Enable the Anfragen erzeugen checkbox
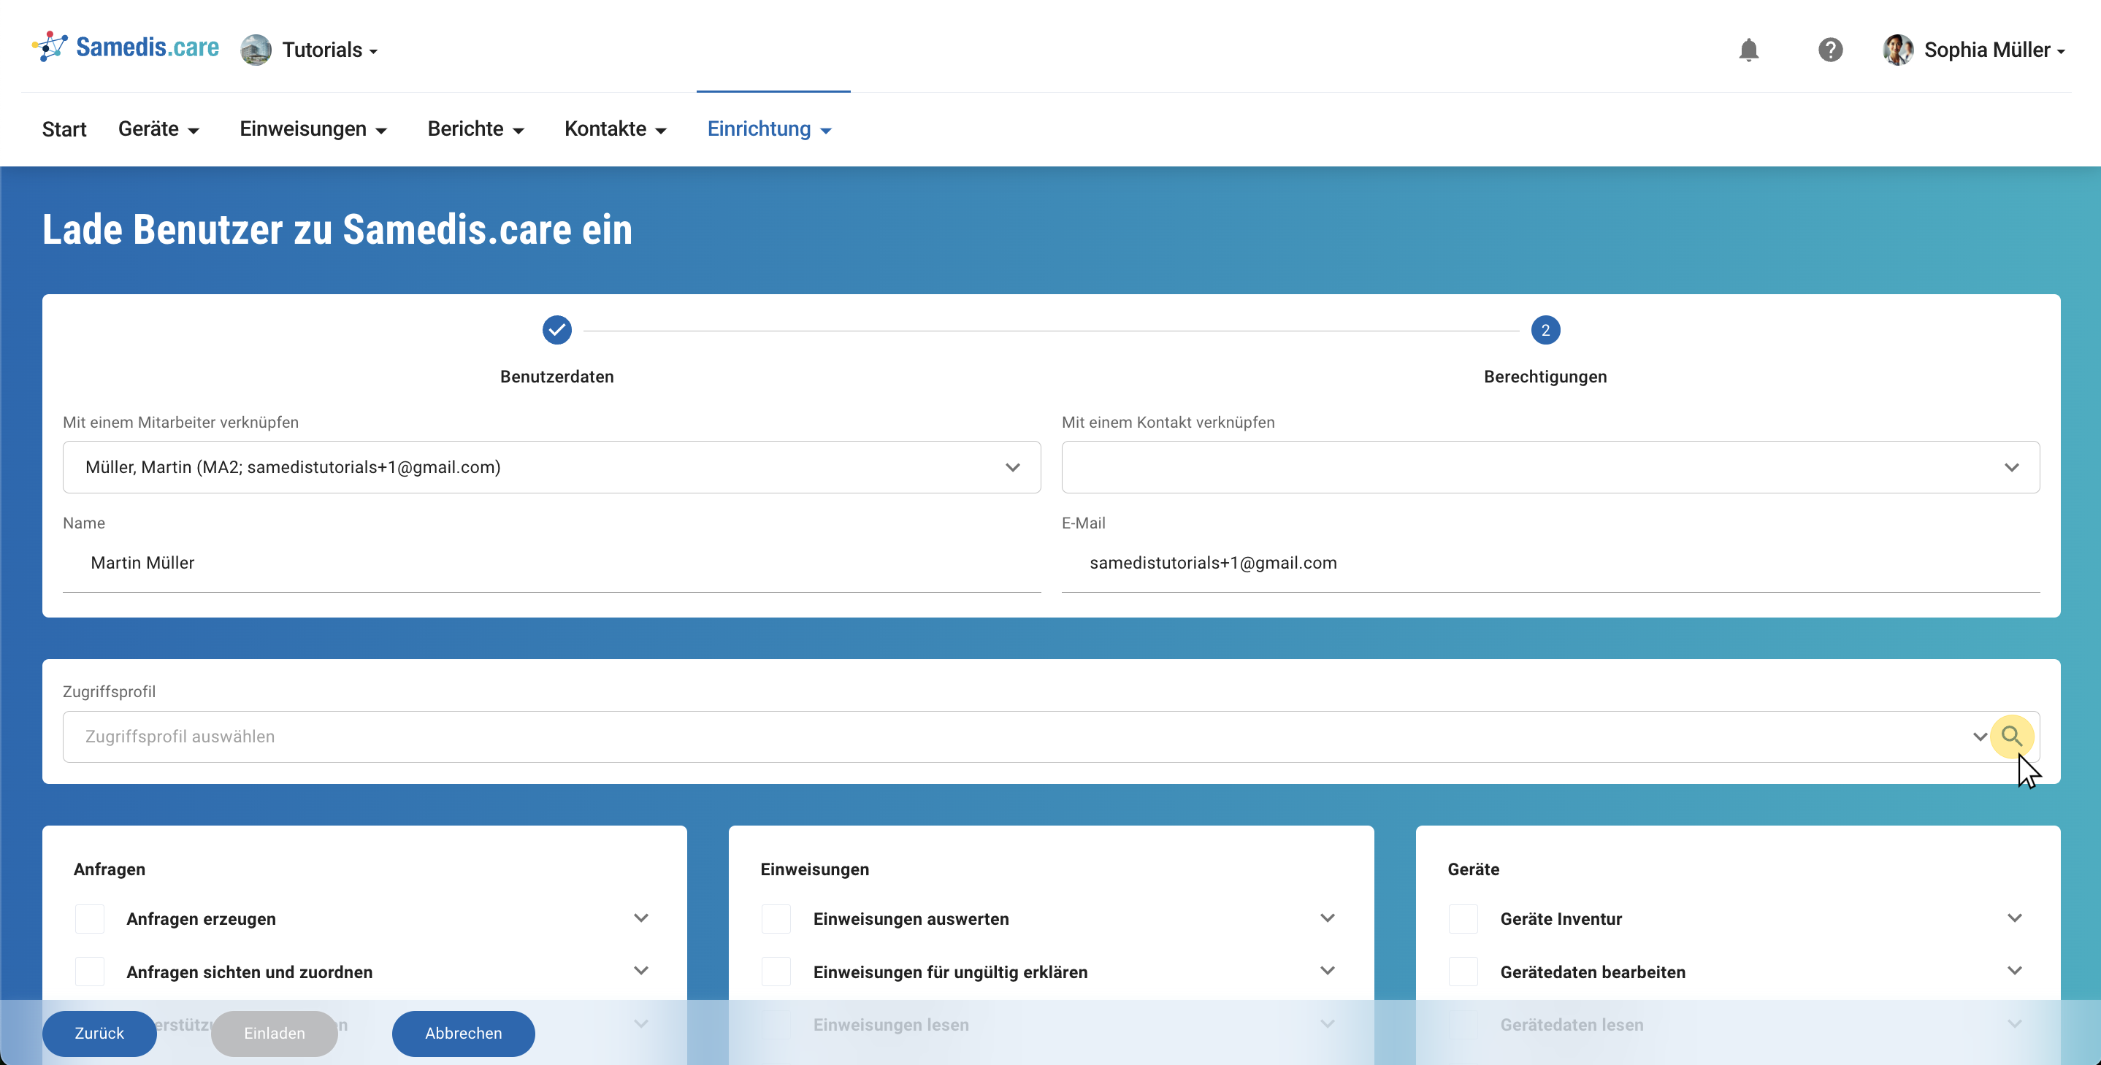Screen dimensions: 2101x1065 pos(90,919)
